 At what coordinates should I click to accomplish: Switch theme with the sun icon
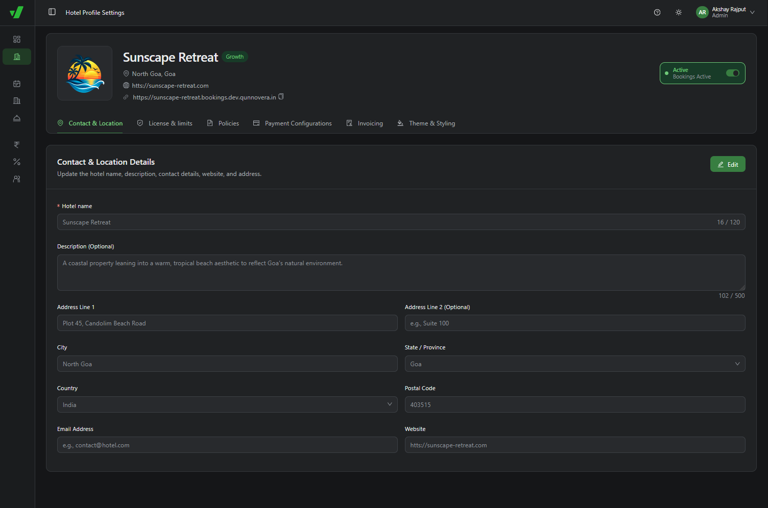point(679,12)
